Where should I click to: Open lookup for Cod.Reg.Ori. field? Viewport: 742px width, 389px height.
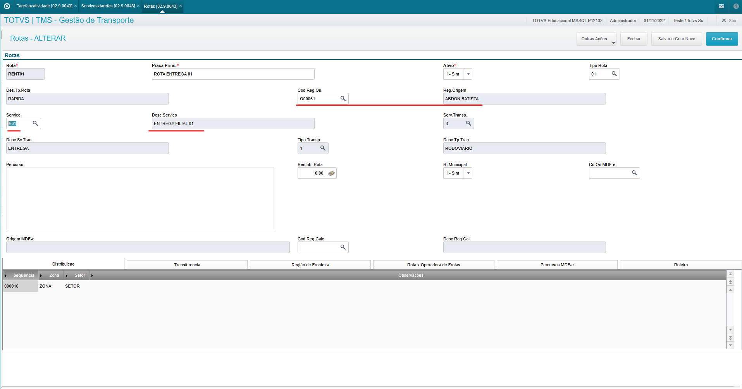tap(343, 99)
